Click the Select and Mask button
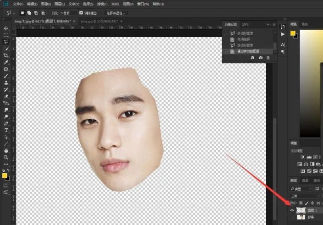Viewport: 323px width, 225px height. 116,13
